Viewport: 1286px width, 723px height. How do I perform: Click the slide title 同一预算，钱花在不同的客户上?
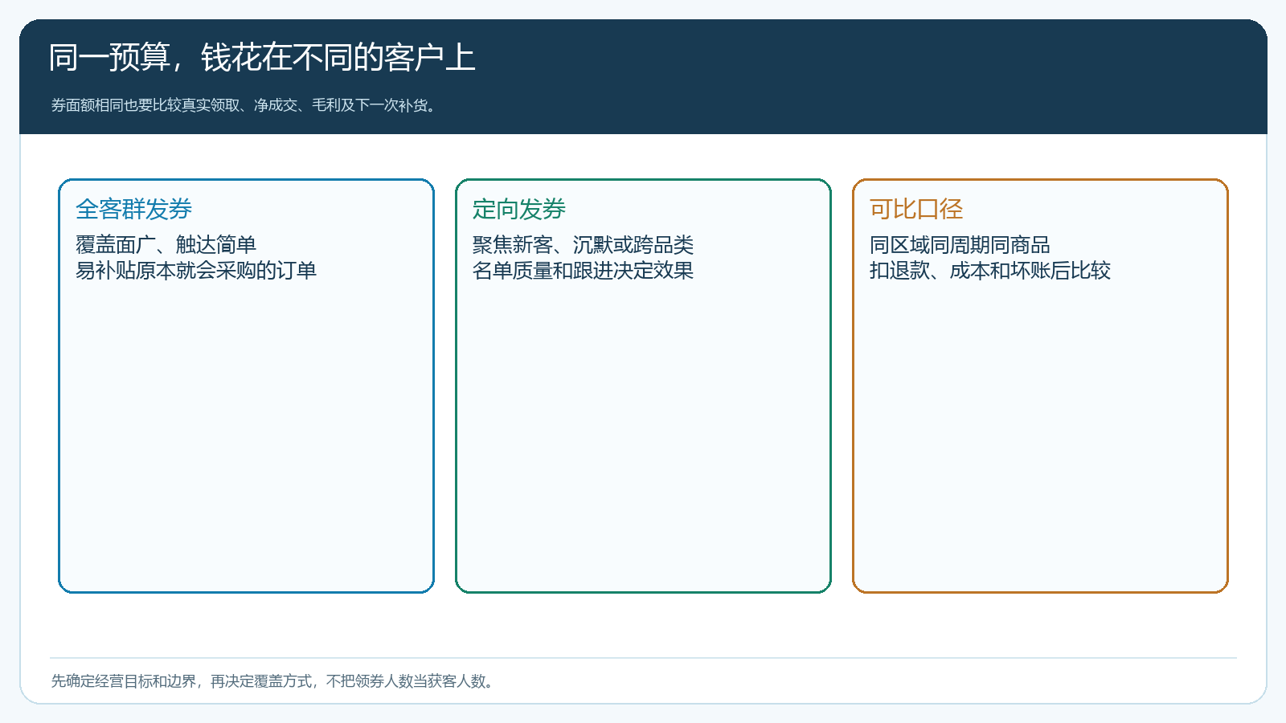(262, 58)
